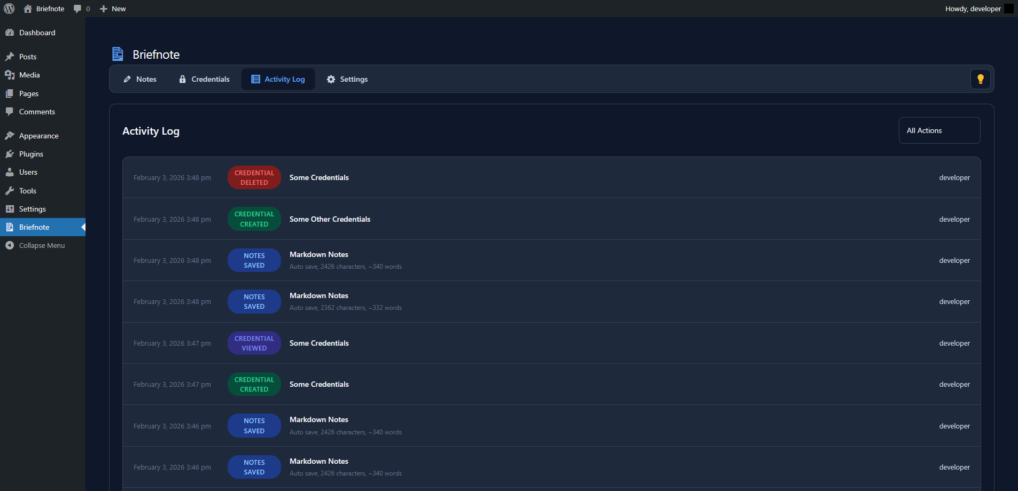Open the Briefnote Settings tab
Viewport: 1018px width, 491px height.
click(347, 79)
